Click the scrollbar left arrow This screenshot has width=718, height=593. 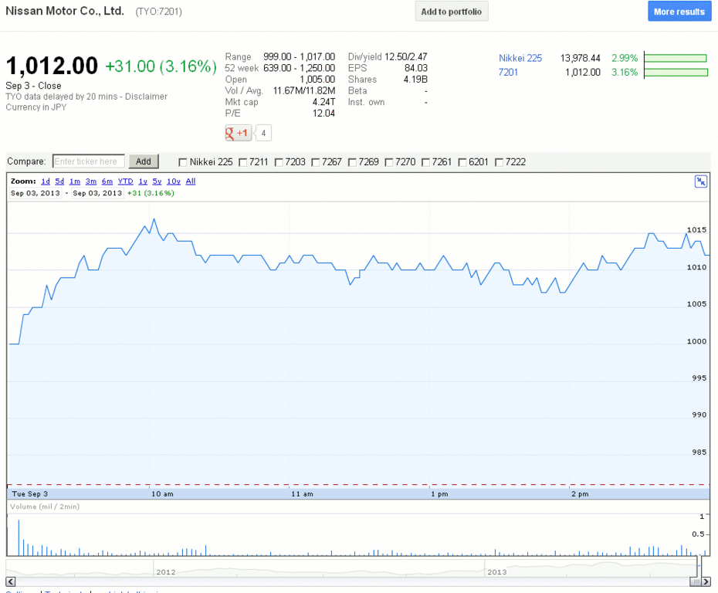11,581
